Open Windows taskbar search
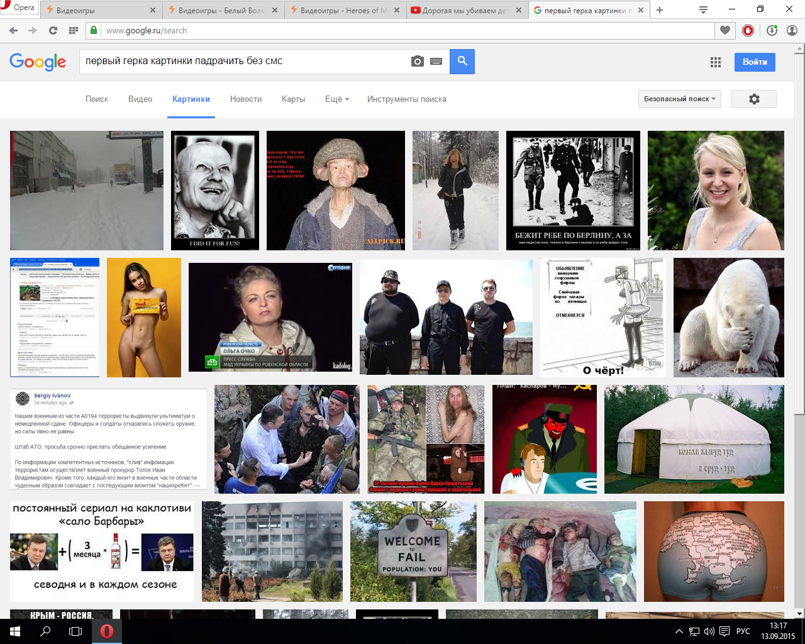This screenshot has height=644, width=805. point(45,631)
